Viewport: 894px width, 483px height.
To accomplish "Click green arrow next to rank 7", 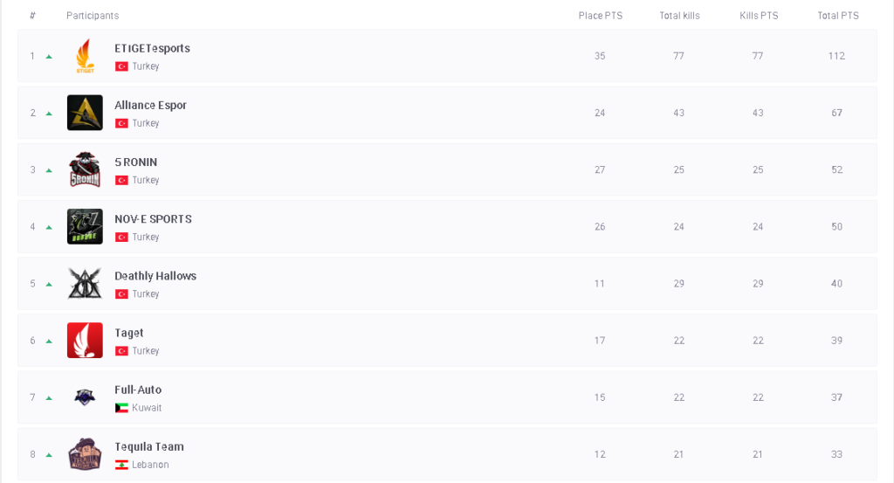I will (x=49, y=398).
